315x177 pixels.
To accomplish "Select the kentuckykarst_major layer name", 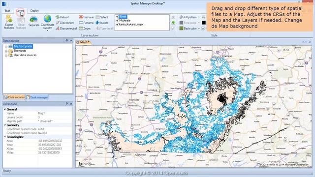I will 131,24.
